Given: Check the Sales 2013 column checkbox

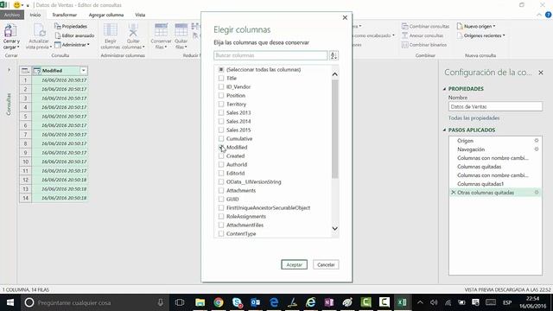Looking at the screenshot, I should tap(221, 112).
